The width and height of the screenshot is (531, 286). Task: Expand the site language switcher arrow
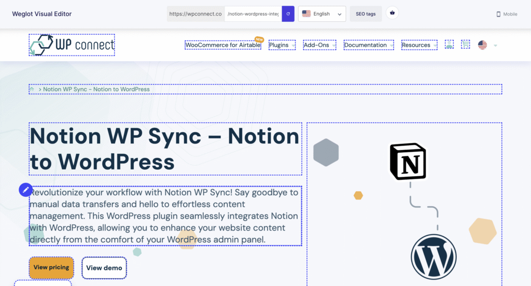(495, 46)
